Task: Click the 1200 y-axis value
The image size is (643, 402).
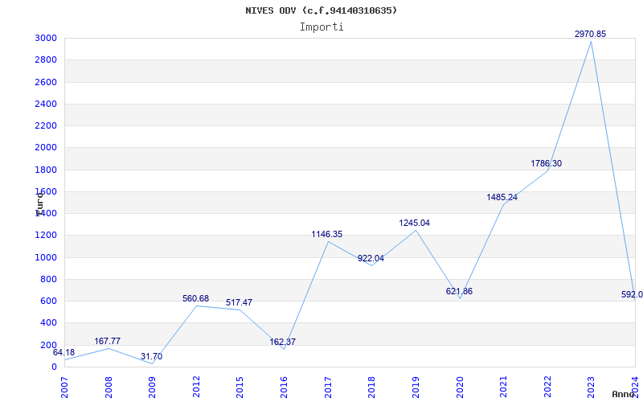Action: coord(46,236)
